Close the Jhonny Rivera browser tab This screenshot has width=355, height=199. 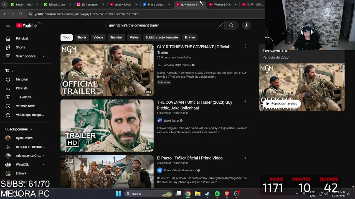coord(136,4)
